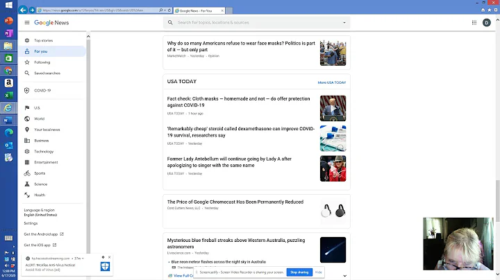The image size is (500, 280).
Task: Click the Chromecast article thumbnail
Action: [333, 211]
